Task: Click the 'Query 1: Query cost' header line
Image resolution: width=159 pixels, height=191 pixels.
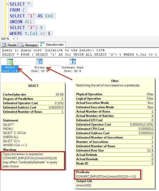Action: 53,50
